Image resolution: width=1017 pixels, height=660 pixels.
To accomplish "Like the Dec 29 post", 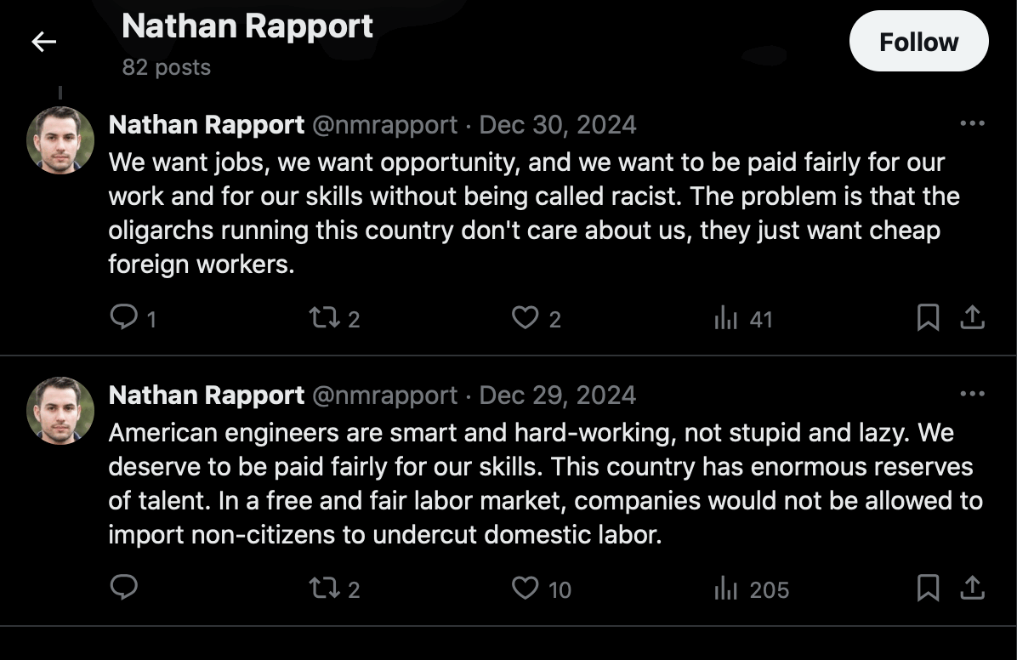I will (525, 588).
